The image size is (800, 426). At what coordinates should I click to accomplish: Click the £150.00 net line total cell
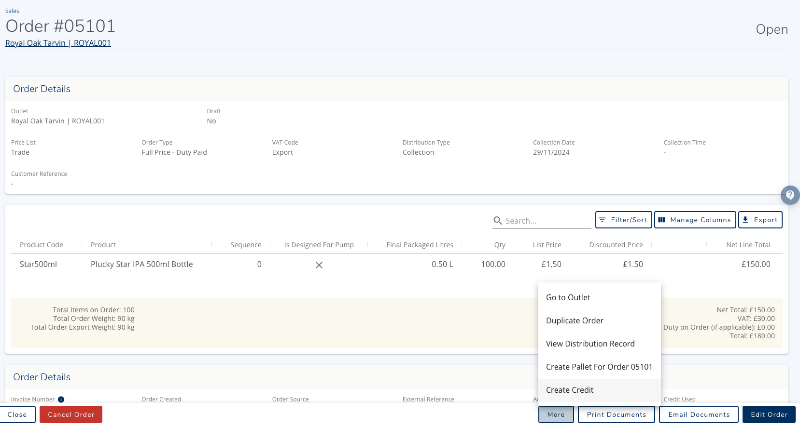pyautogui.click(x=756, y=264)
